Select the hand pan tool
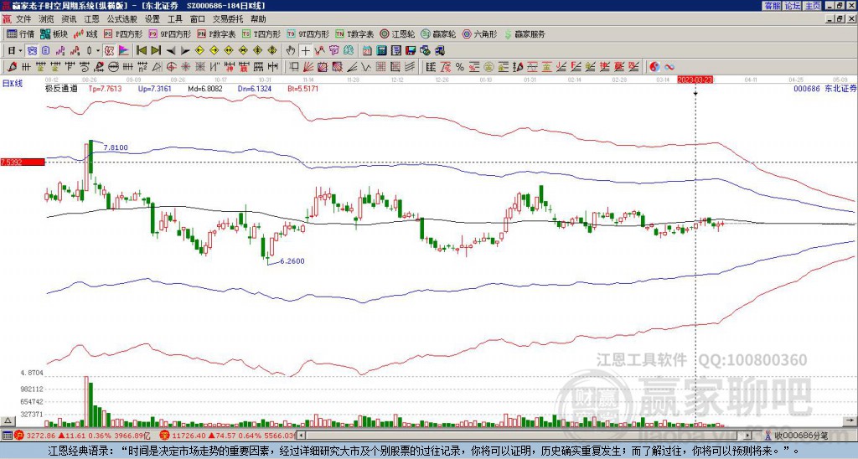Image resolution: width=858 pixels, height=459 pixels. (291, 51)
